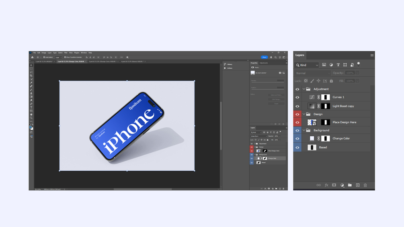The image size is (404, 227).
Task: Toggle Change Color layer eye in enlarged panel
Action: (x=297, y=139)
